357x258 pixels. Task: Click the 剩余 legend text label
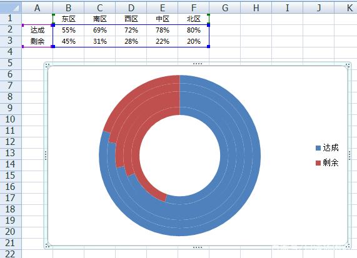331,162
